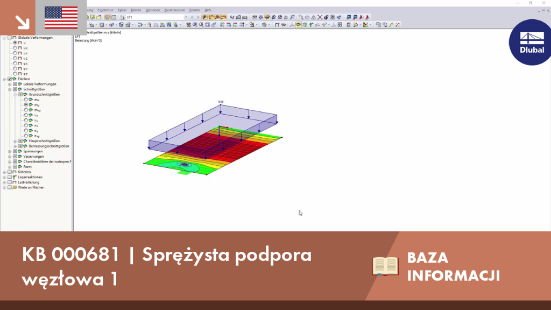Viewport: 551px width, 310px height.
Task: Open the Zusatzmodule menu
Action: [175, 10]
